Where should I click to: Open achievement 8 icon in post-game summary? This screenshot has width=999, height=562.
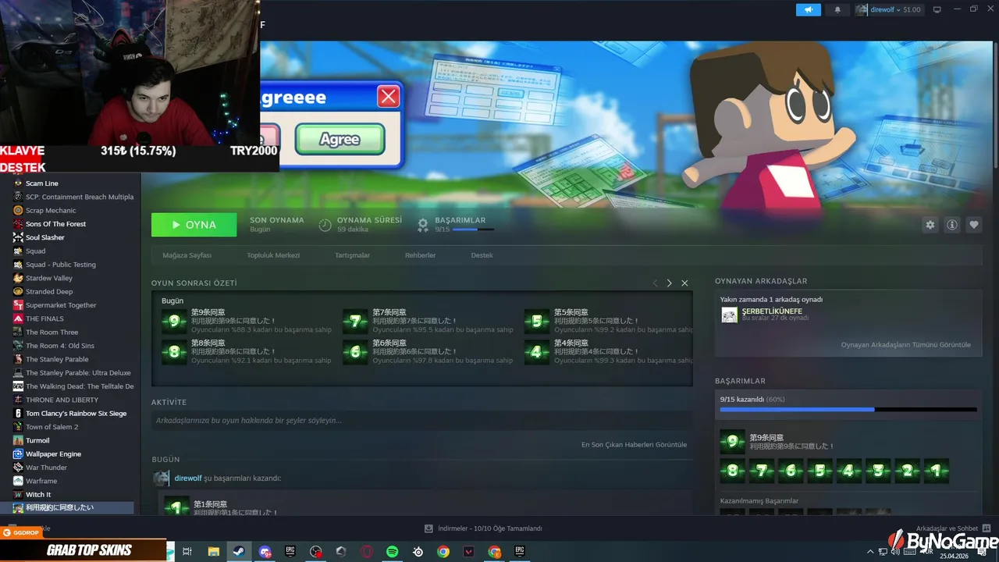coord(174,352)
